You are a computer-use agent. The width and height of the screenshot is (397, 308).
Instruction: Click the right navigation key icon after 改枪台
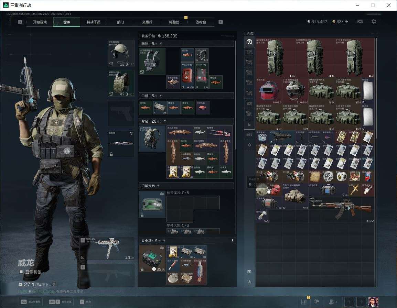pos(221,22)
